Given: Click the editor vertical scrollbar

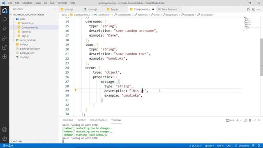Looking at the screenshot, I should pos(262,57).
